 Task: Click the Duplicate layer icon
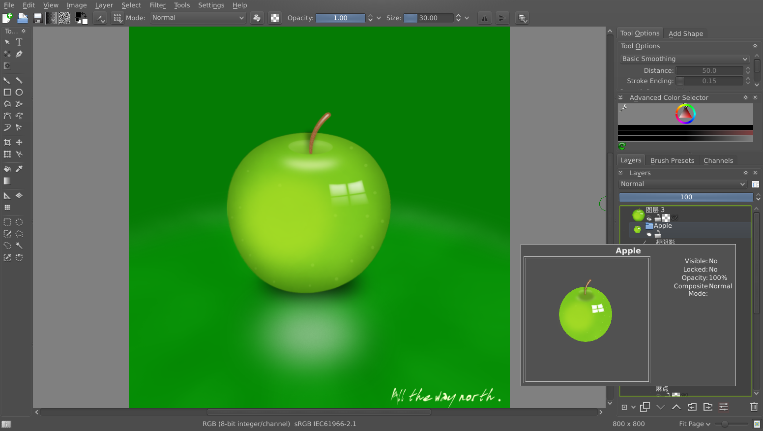[645, 407]
